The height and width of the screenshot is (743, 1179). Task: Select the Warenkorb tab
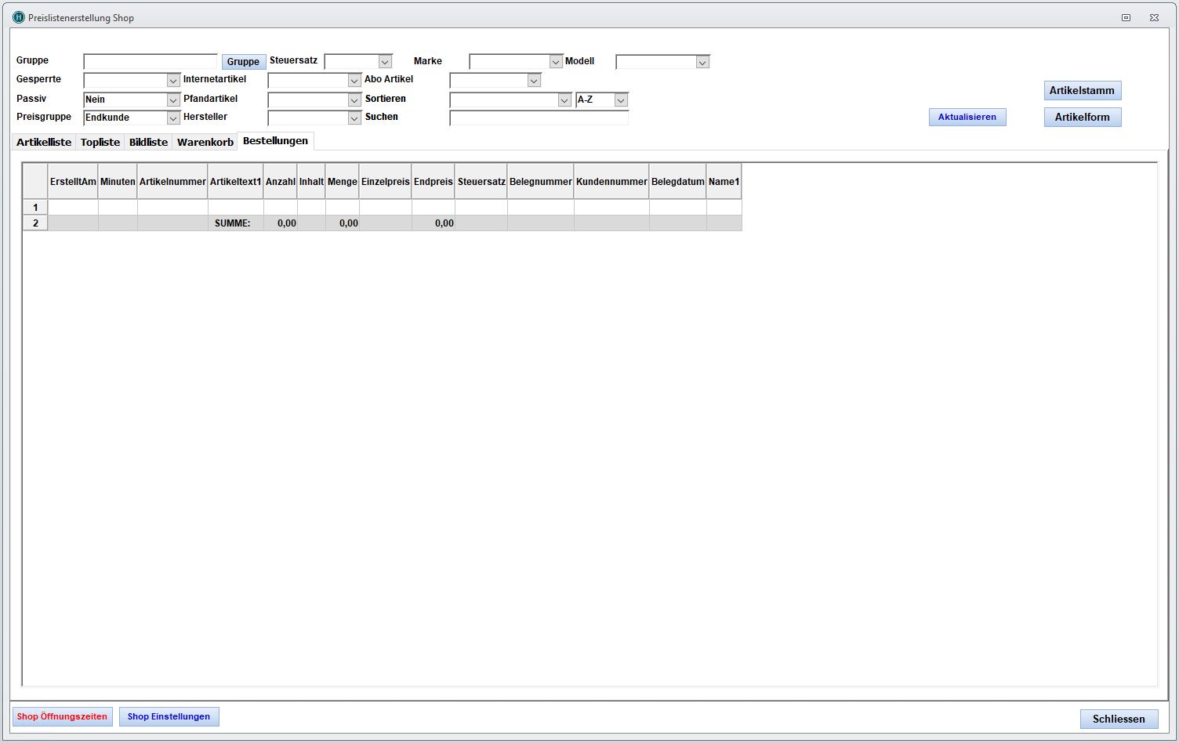coord(205,142)
